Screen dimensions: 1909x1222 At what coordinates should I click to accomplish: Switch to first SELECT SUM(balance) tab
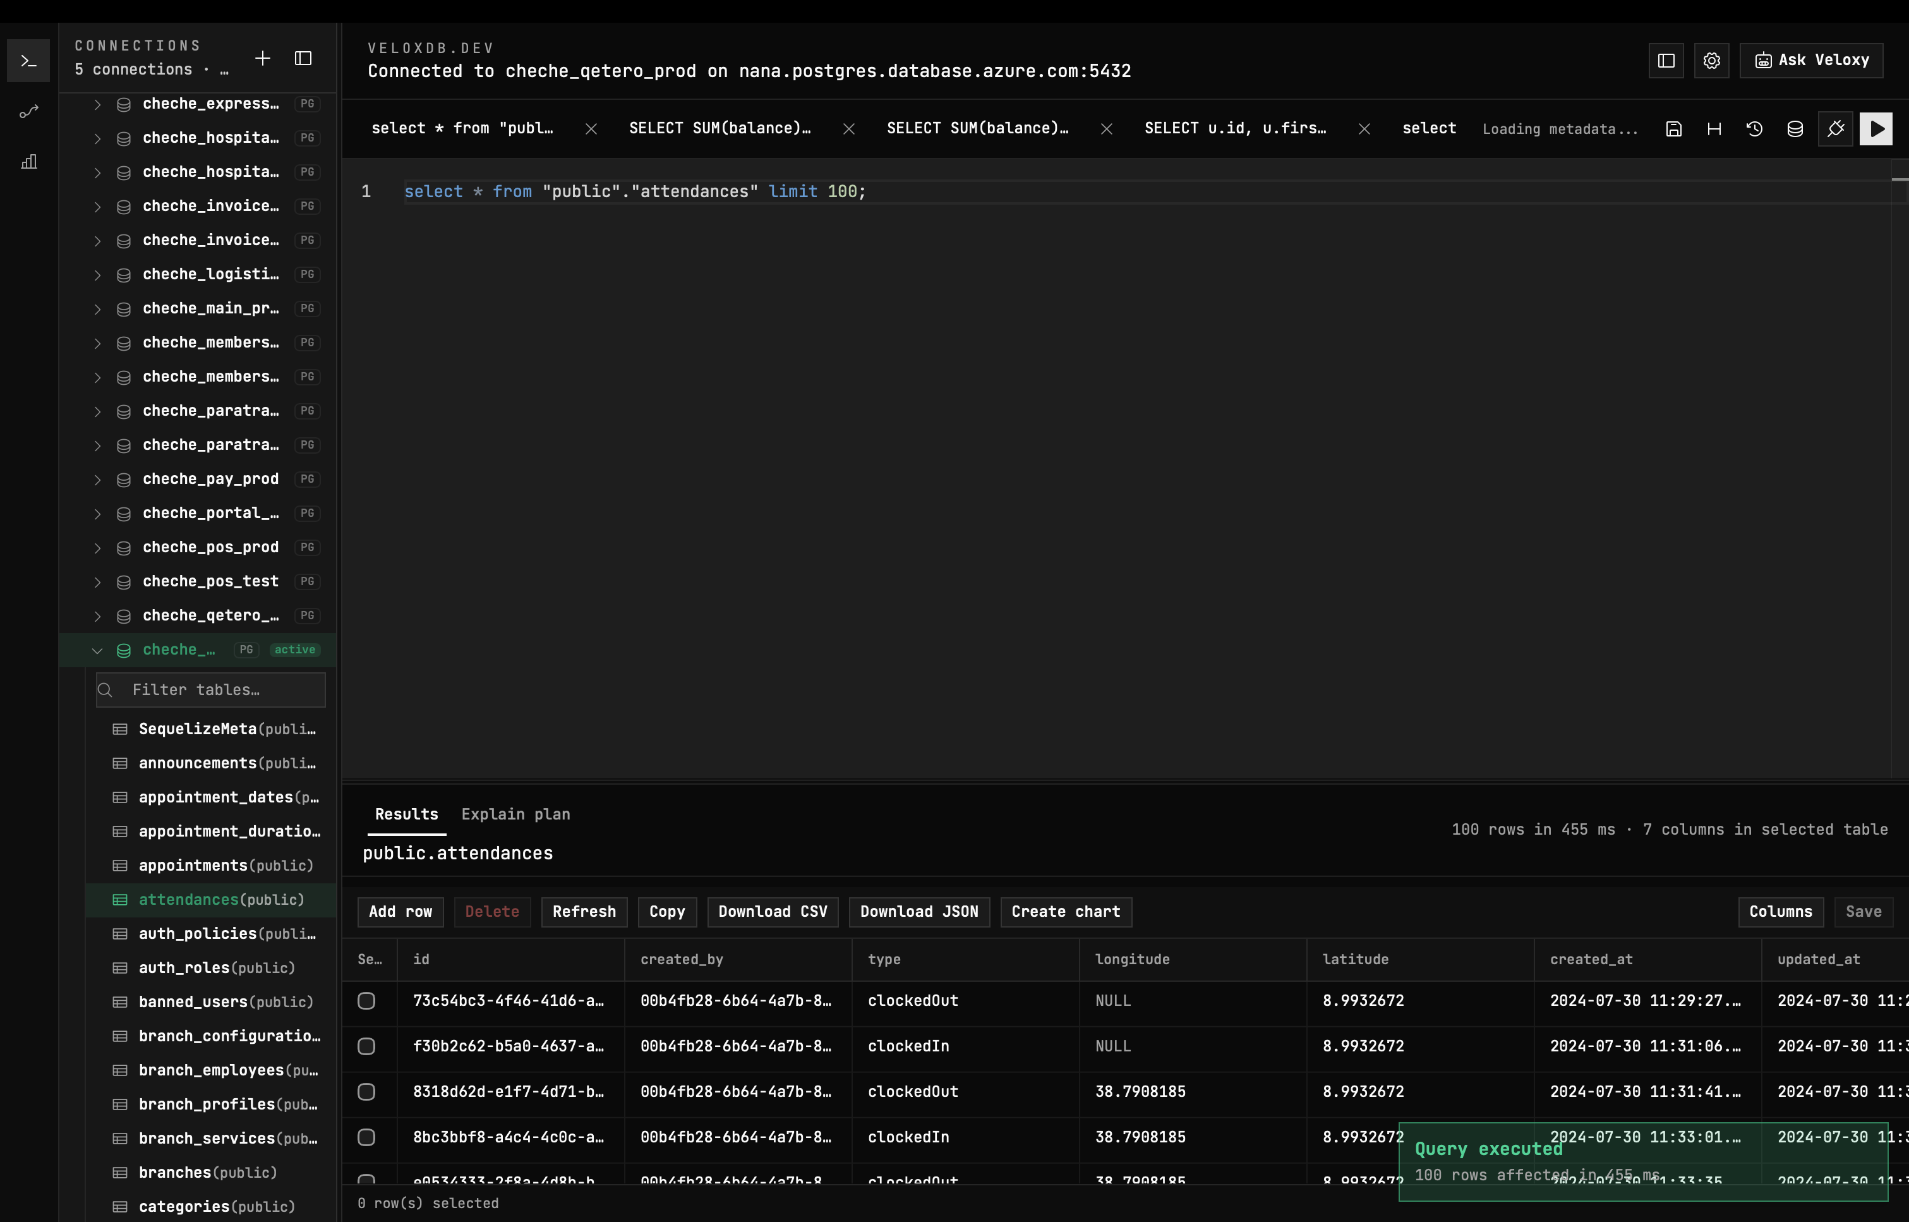click(720, 128)
